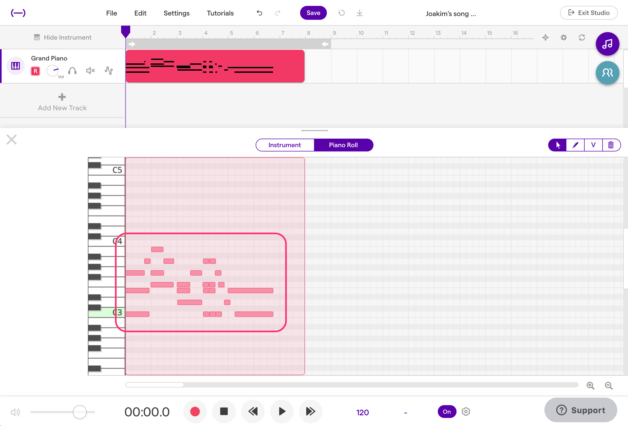Toggle the track solo headphones icon
This screenshot has height=426, width=628.
[x=72, y=71]
